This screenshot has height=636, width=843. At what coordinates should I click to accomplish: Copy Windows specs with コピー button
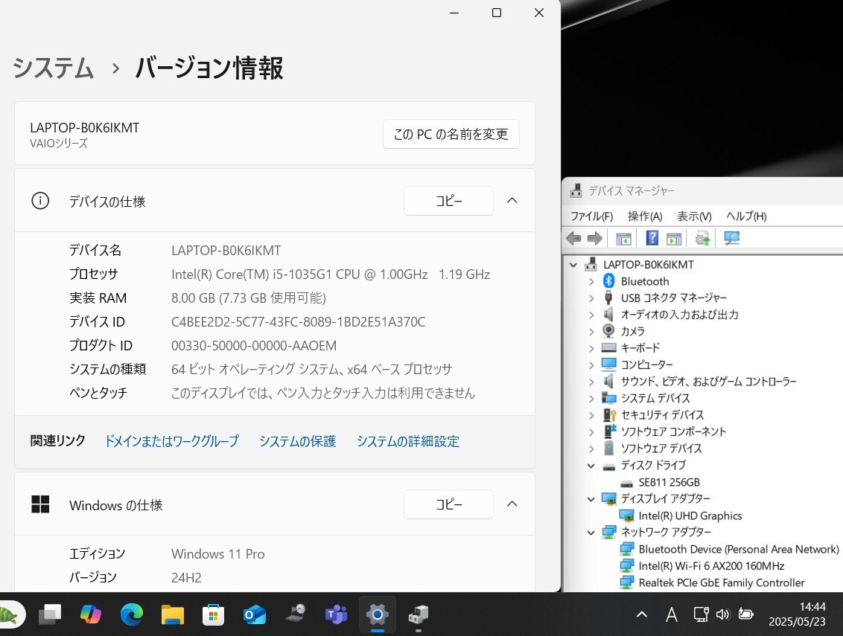point(448,504)
